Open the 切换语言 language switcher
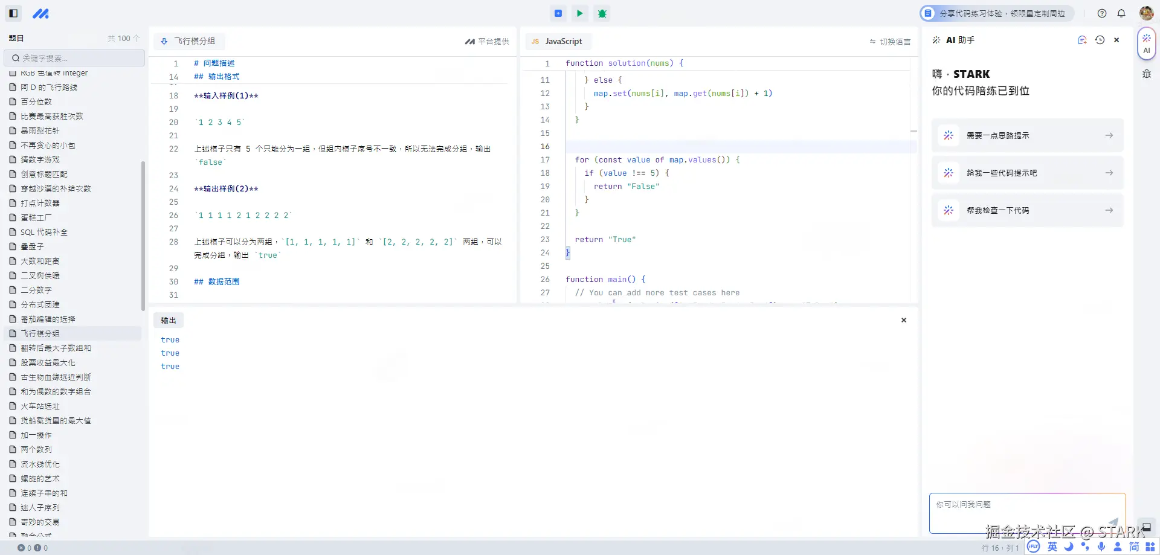The width and height of the screenshot is (1160, 555). pos(890,42)
